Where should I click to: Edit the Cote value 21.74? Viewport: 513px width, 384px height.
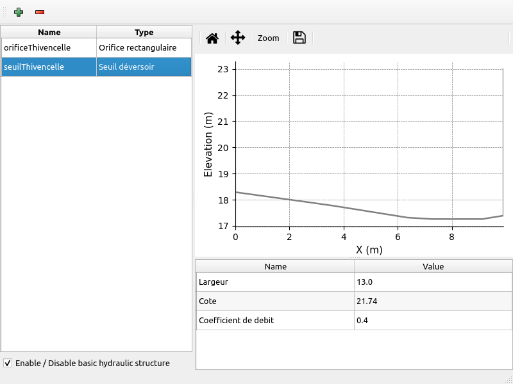pyautogui.click(x=433, y=301)
